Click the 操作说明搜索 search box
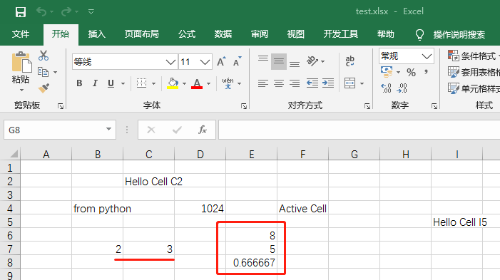This screenshot has width=500, height=280. (x=459, y=35)
